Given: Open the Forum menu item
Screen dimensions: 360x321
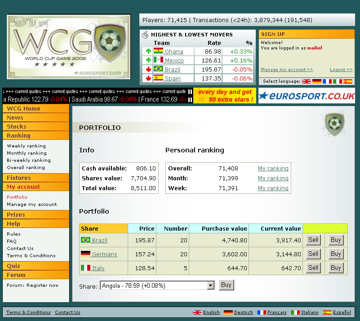Looking at the screenshot, I should 36,275.
